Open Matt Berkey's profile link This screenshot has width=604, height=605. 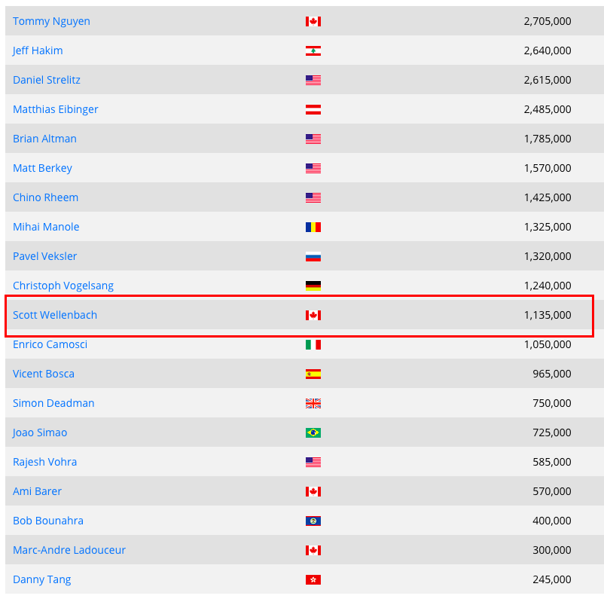[42, 168]
